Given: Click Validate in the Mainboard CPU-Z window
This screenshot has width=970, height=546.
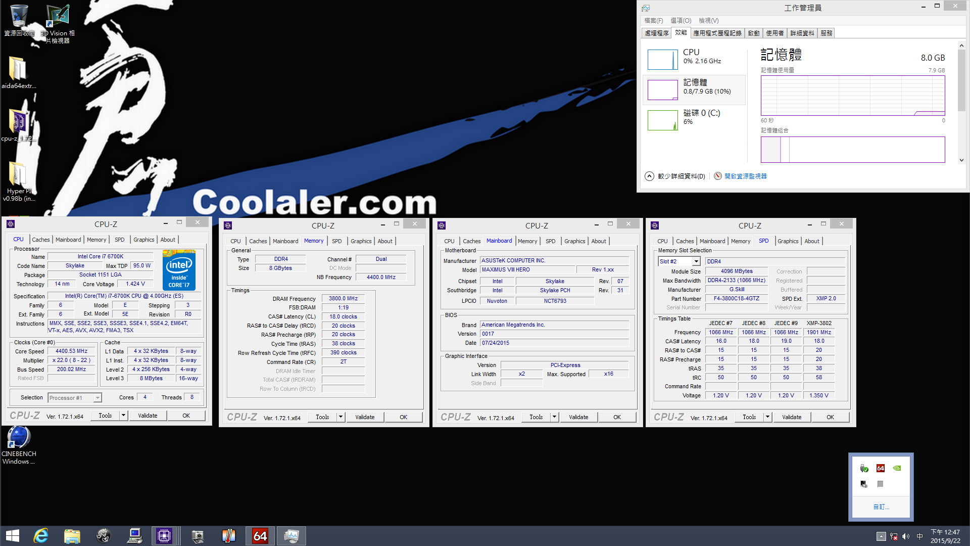Looking at the screenshot, I should click(x=578, y=417).
